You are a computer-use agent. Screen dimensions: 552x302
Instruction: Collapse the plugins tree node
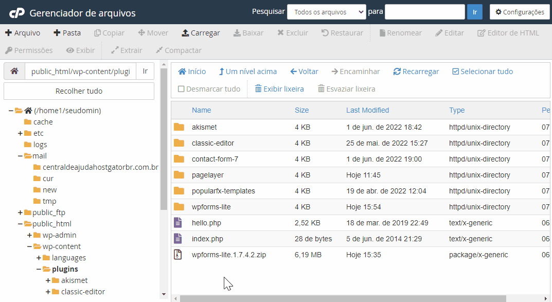(39, 269)
